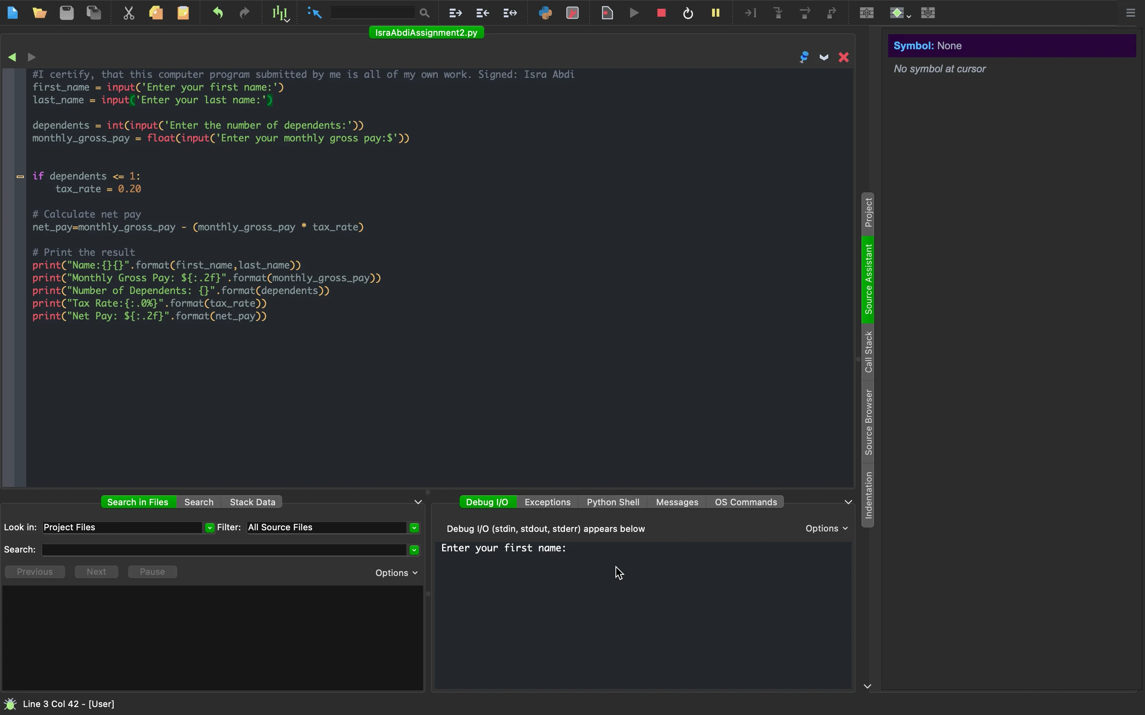Click the outdent lines toolbar icon
The height and width of the screenshot is (715, 1145).
[x=483, y=13]
